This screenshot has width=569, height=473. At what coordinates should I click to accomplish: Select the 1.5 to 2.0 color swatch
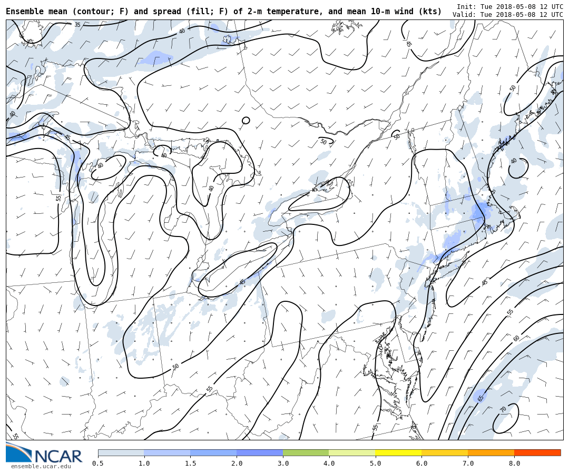pyautogui.click(x=214, y=452)
